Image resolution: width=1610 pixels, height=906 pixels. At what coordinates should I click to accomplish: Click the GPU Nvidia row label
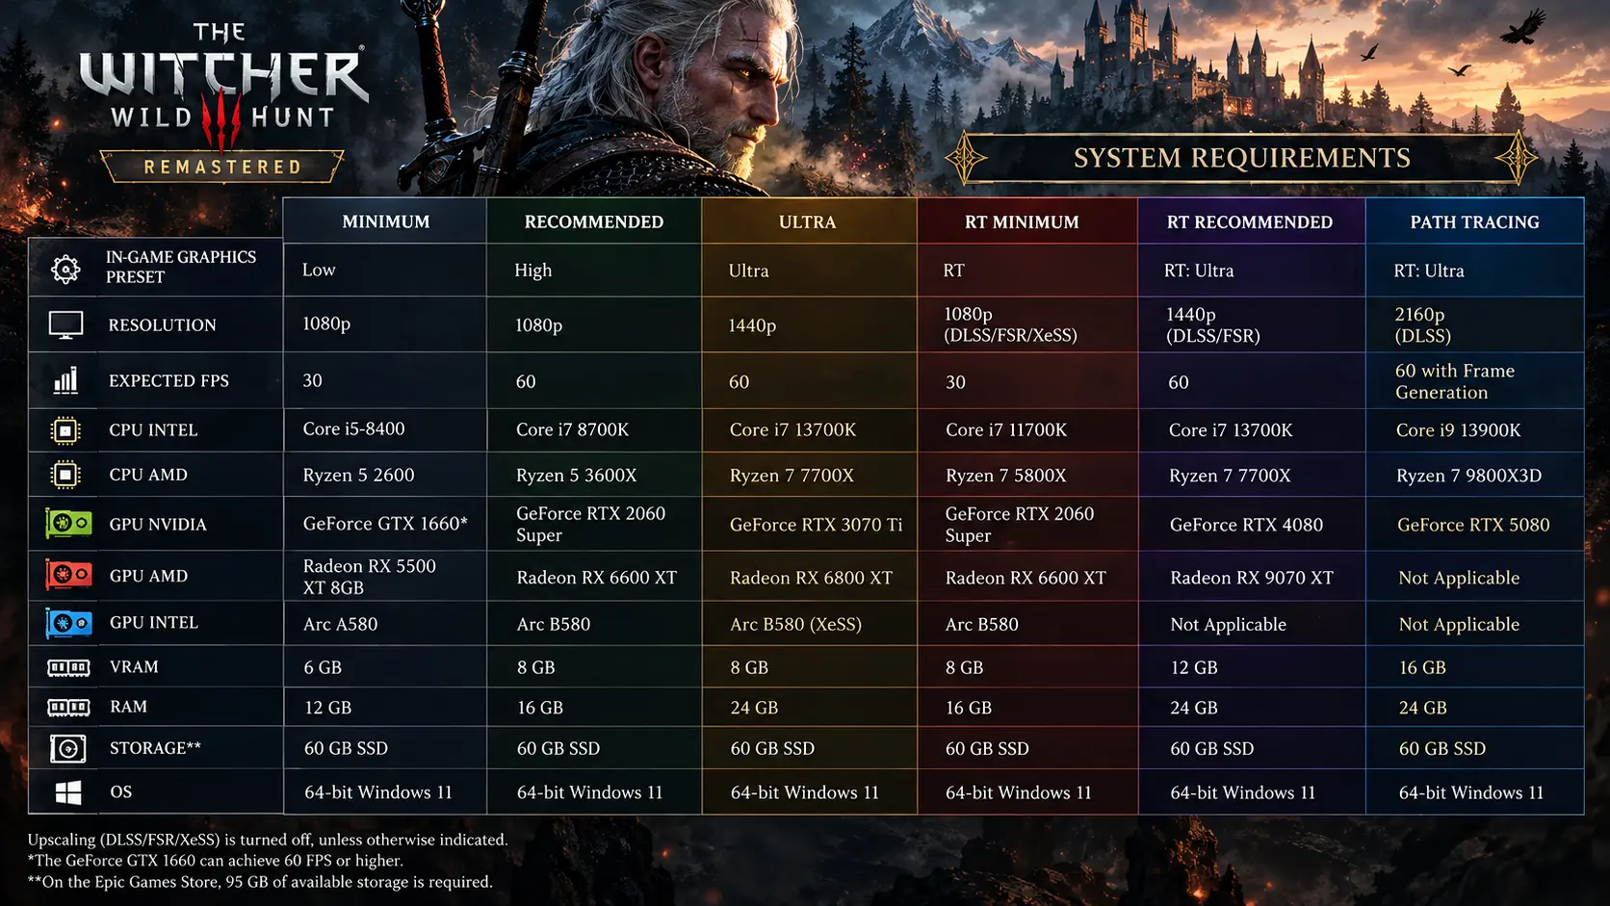158,525
